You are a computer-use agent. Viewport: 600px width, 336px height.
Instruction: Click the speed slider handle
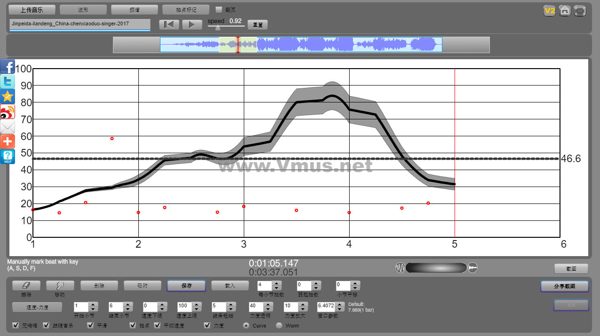pyautogui.click(x=217, y=28)
